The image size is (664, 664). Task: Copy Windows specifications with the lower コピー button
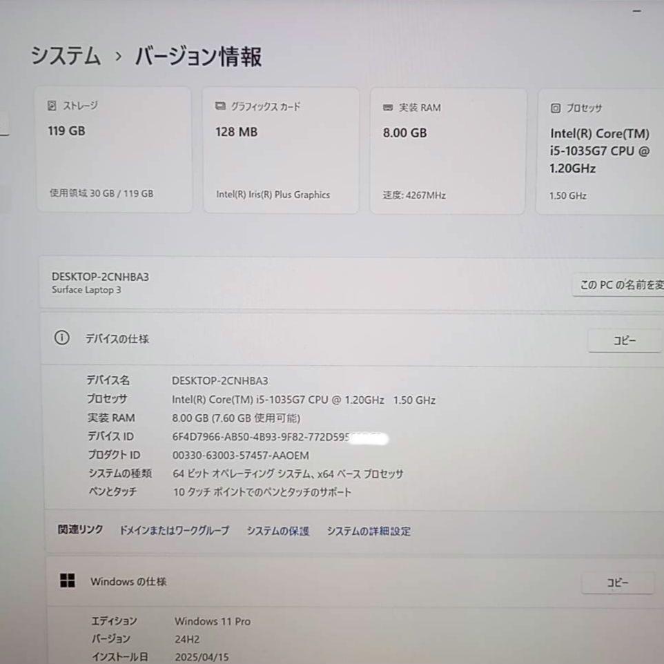pyautogui.click(x=618, y=583)
